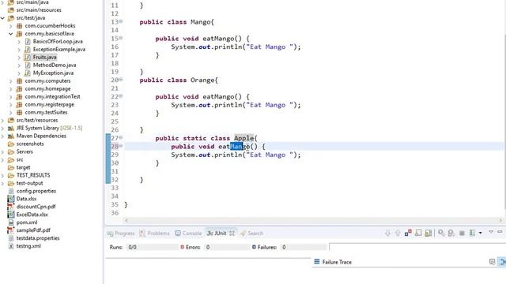Viewport: 506px width, 284px height.
Task: Close the JUnit tab
Action: click(232, 234)
